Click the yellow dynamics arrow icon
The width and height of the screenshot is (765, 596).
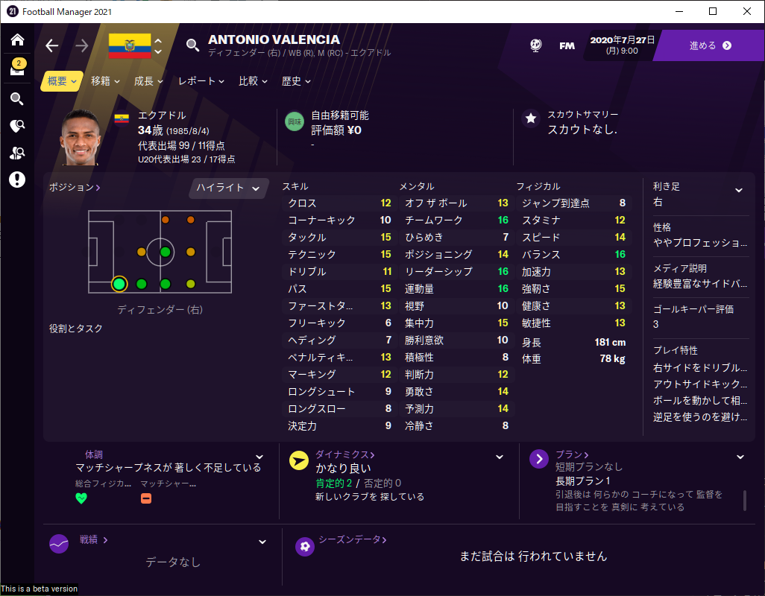298,460
